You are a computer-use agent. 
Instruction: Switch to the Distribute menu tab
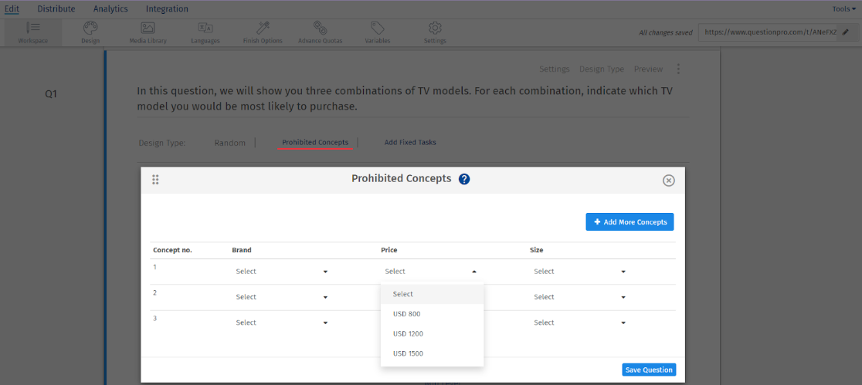point(56,9)
